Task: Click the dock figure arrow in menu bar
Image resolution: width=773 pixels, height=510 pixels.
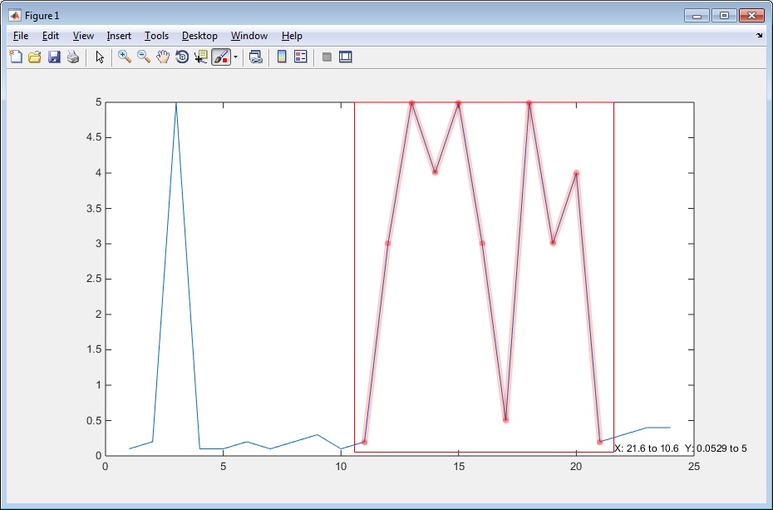Action: (x=759, y=36)
